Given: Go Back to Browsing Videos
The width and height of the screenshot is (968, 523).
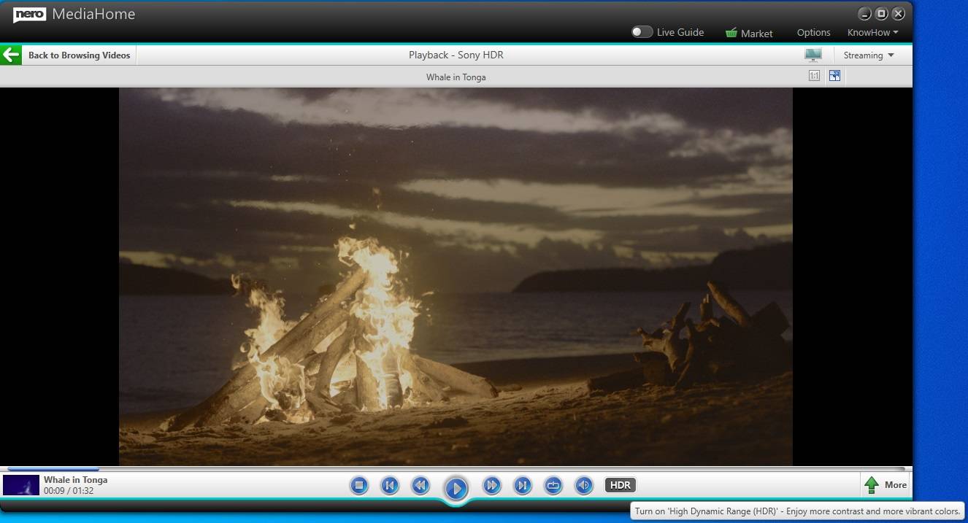Looking at the screenshot, I should pyautogui.click(x=79, y=55).
